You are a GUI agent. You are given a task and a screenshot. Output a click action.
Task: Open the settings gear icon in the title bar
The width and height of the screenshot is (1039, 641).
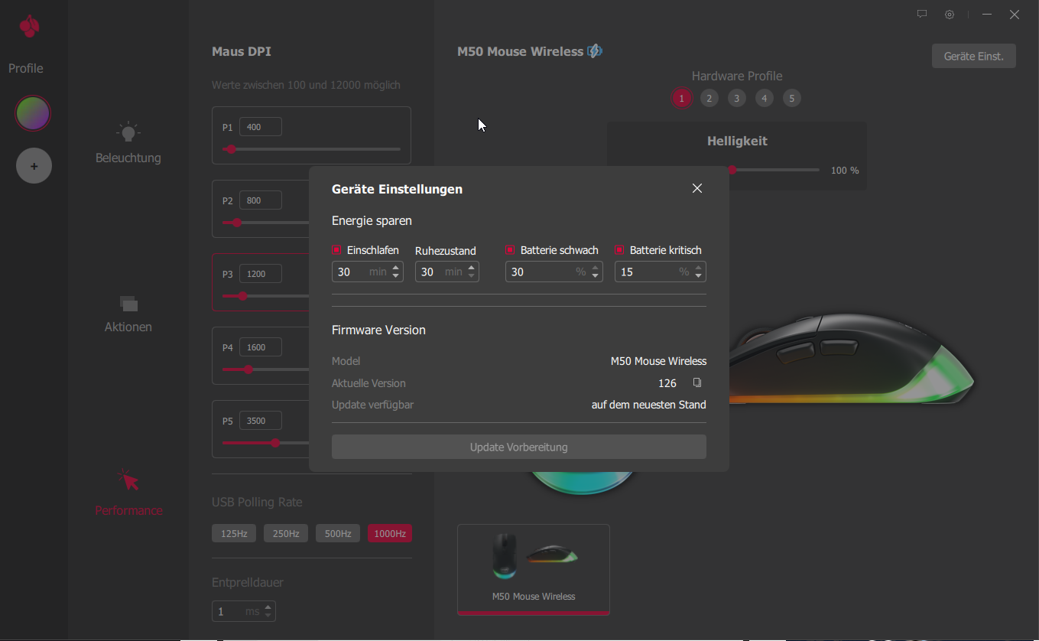[x=950, y=14]
